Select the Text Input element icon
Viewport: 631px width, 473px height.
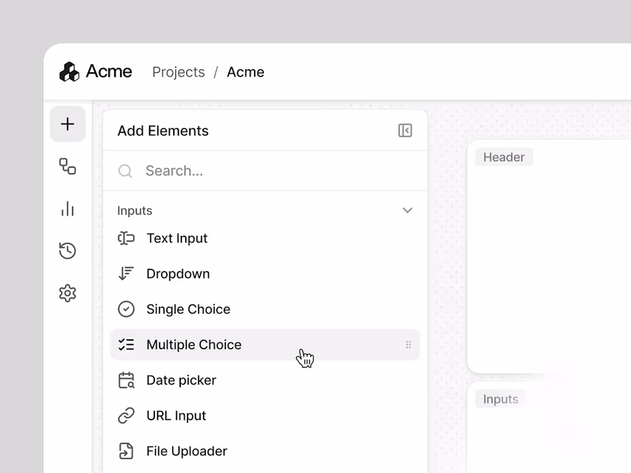pos(126,238)
